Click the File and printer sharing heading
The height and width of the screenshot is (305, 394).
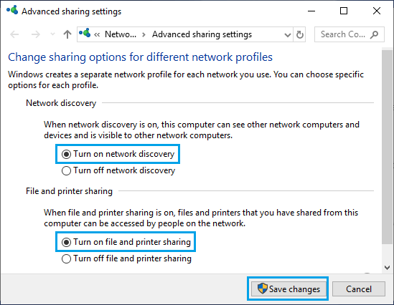coord(69,191)
